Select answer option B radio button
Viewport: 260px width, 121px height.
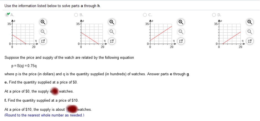click(76, 15)
